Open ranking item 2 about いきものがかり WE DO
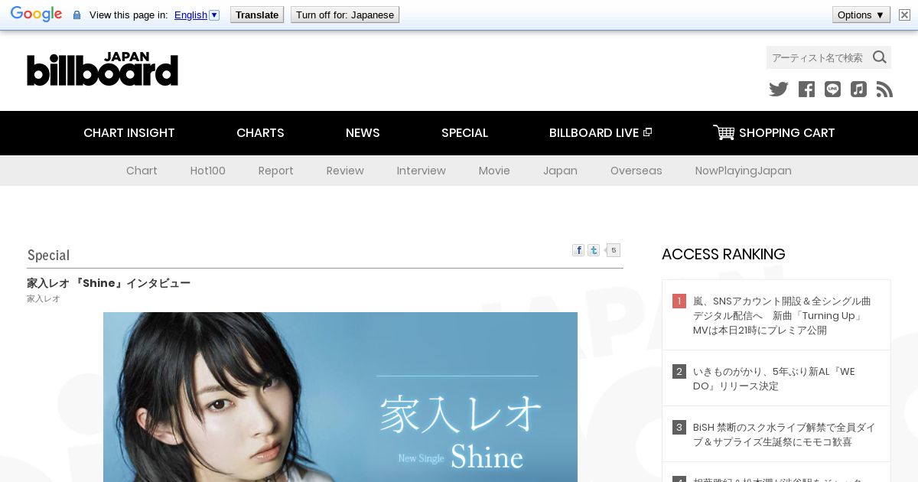The image size is (918, 482). (x=774, y=379)
